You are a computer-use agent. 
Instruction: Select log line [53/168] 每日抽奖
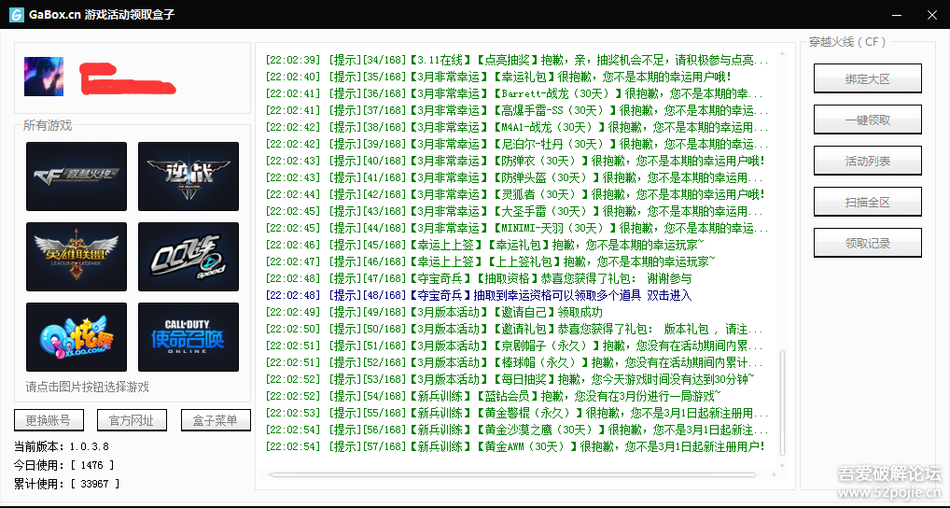click(x=510, y=379)
